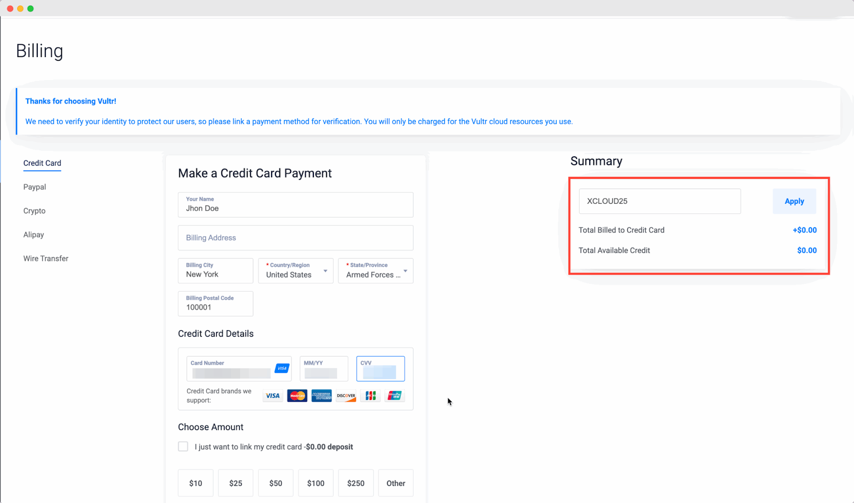This screenshot has height=503, width=854.
Task: Choose the $10 deposit amount
Action: 195,483
